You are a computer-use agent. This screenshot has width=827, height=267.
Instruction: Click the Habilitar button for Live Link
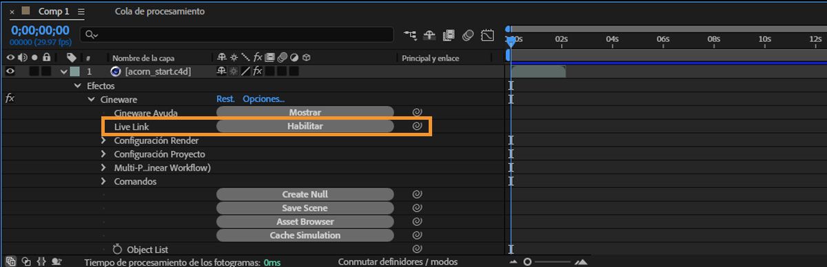pos(305,126)
